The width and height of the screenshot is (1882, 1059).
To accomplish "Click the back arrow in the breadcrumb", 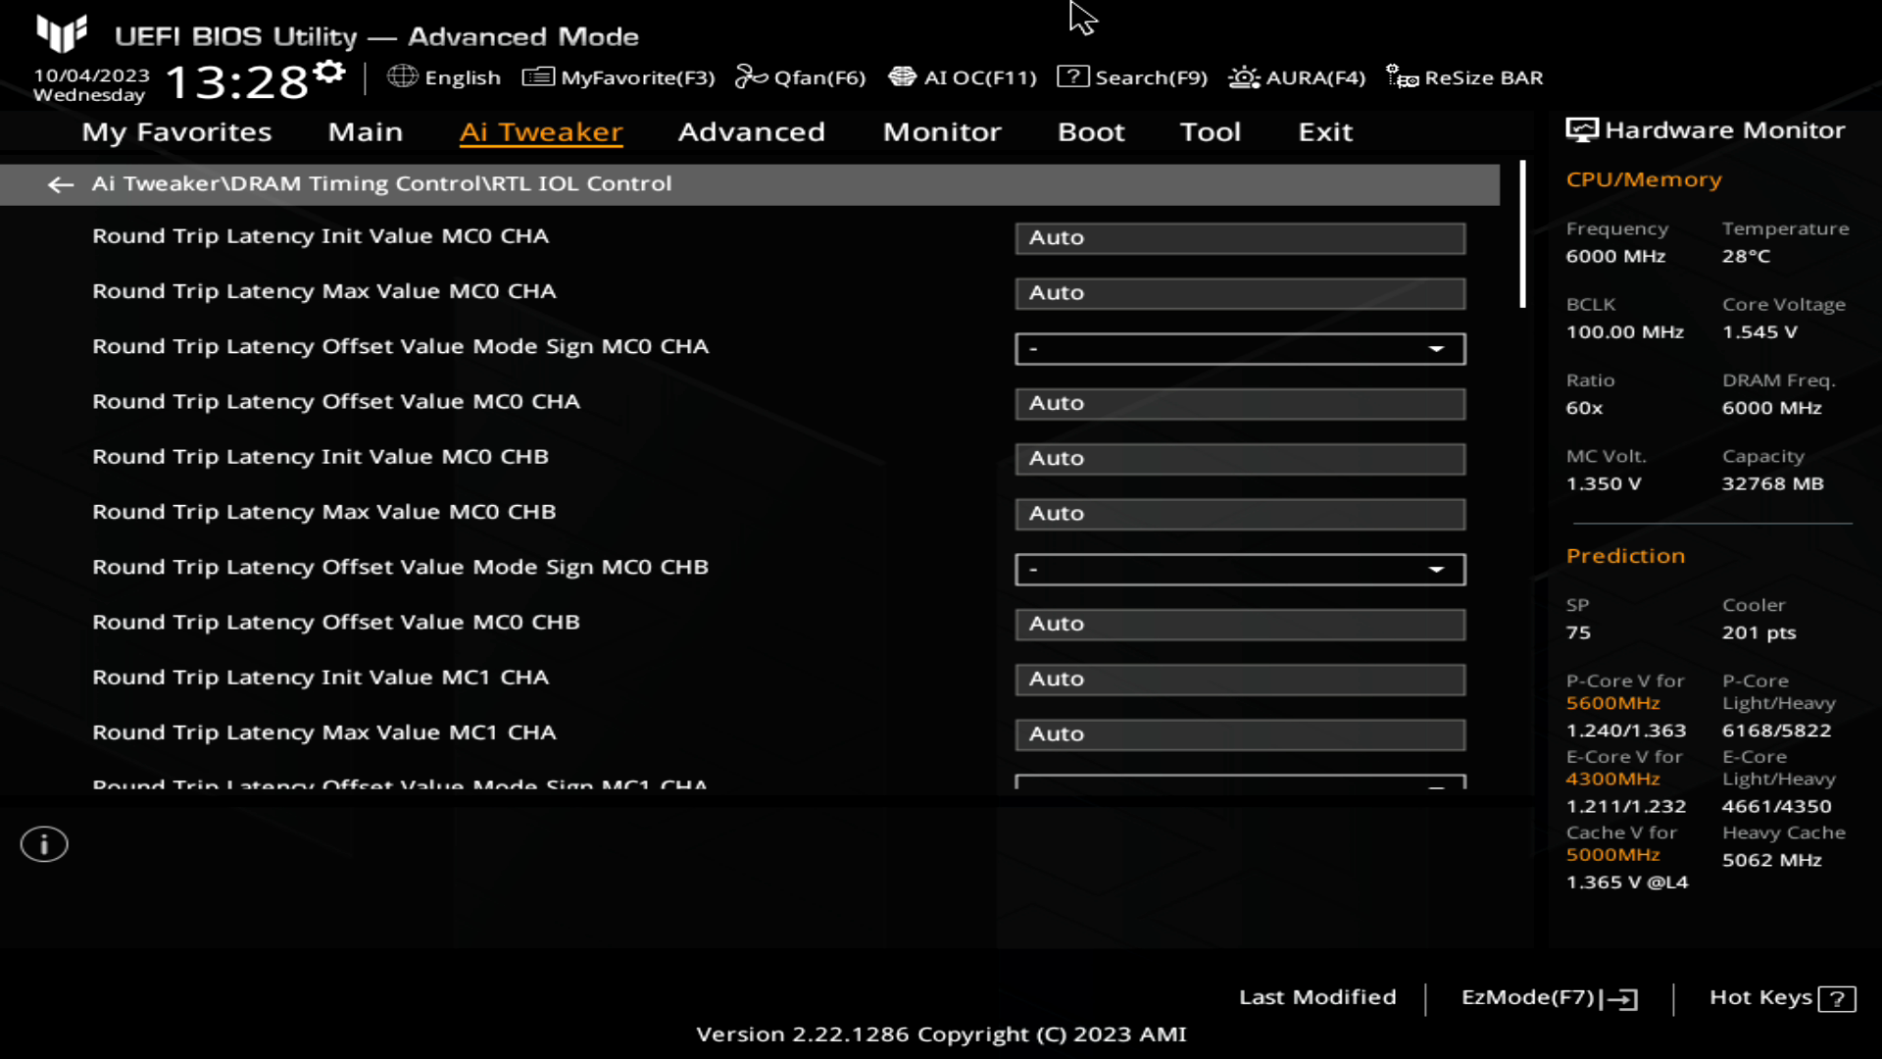I will point(61,184).
